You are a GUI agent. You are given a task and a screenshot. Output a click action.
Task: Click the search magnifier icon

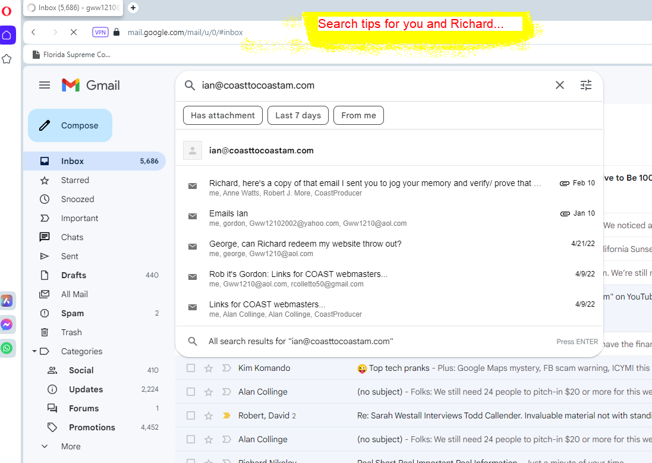click(190, 85)
